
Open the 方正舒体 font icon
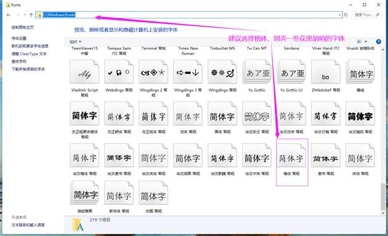(x=119, y=114)
